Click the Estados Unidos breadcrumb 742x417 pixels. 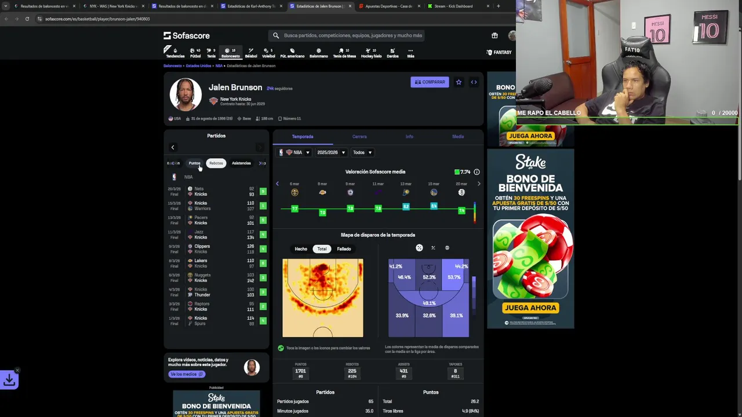click(198, 66)
